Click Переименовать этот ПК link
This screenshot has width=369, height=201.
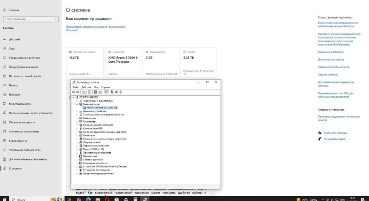pos(335,95)
